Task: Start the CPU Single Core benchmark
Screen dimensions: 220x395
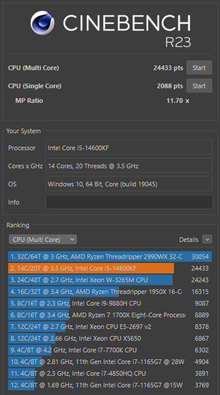Action: tap(199, 86)
